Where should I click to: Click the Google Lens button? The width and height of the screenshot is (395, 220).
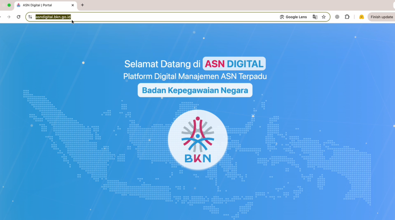[293, 17]
